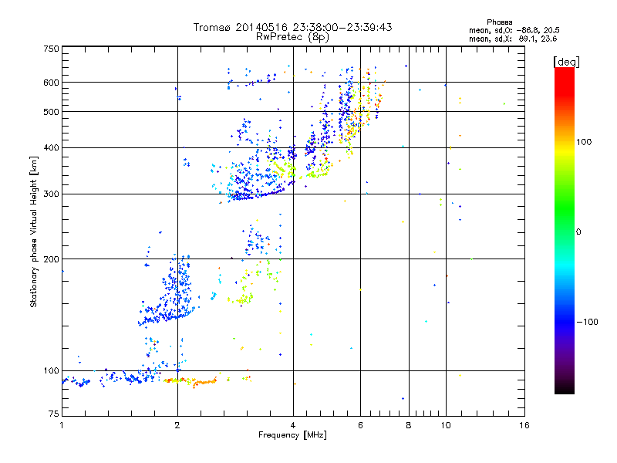
Task: Click the '100' colorbar tick label
Action: click(584, 142)
